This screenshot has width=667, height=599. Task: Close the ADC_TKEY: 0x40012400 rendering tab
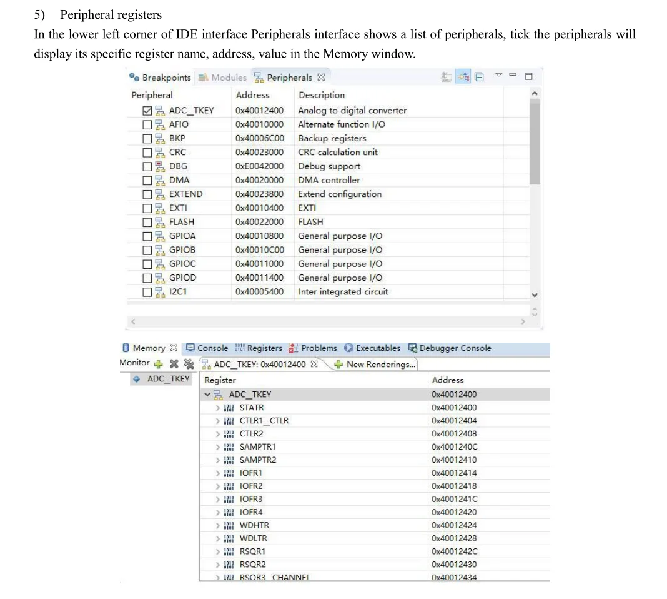pyautogui.click(x=314, y=364)
